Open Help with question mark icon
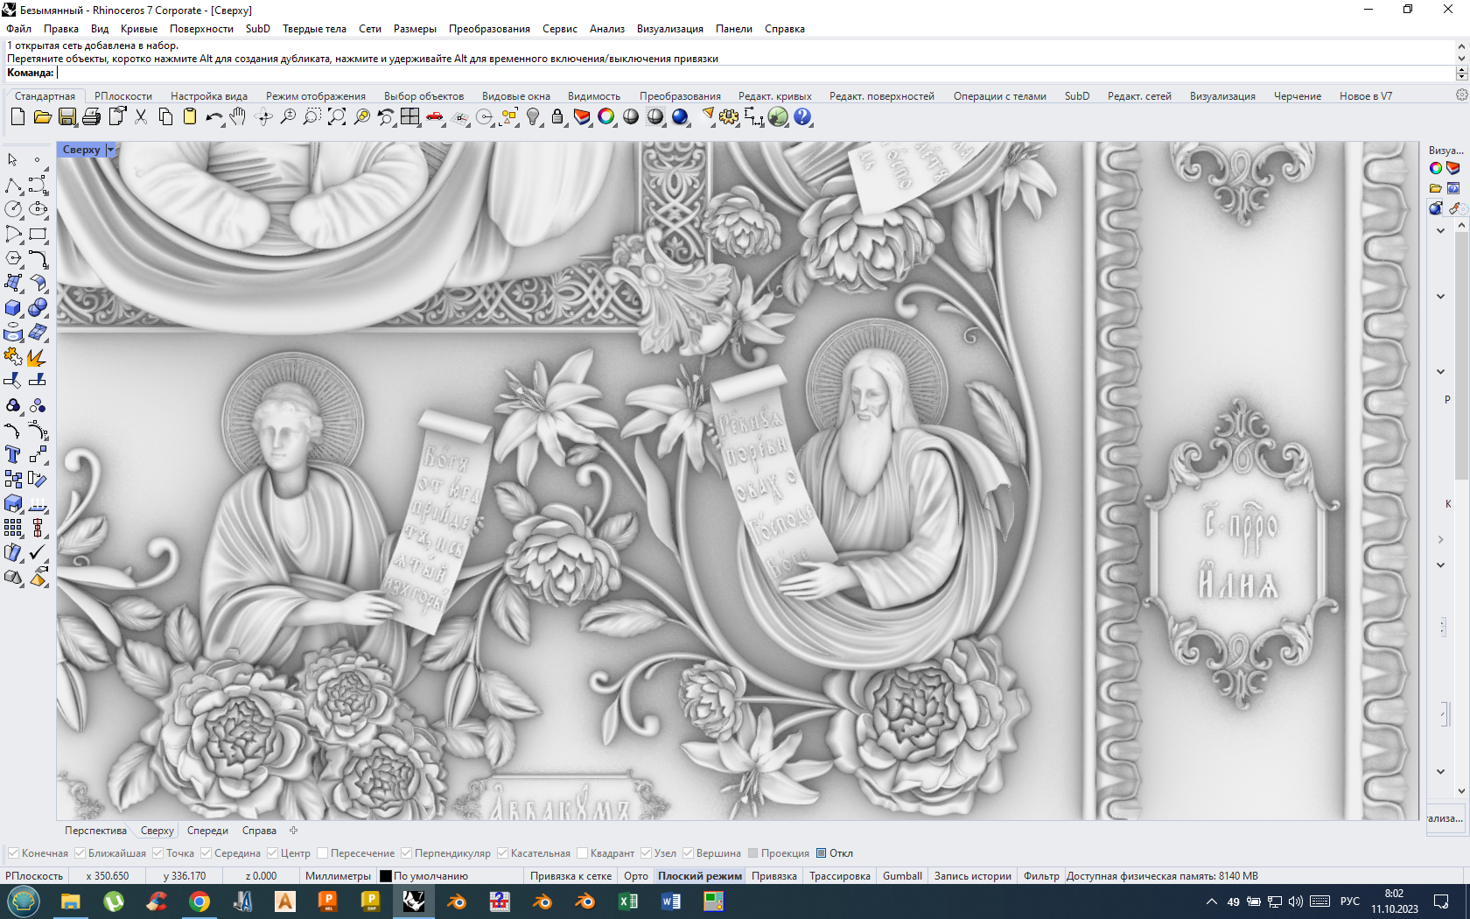This screenshot has width=1470, height=919. 802,116
